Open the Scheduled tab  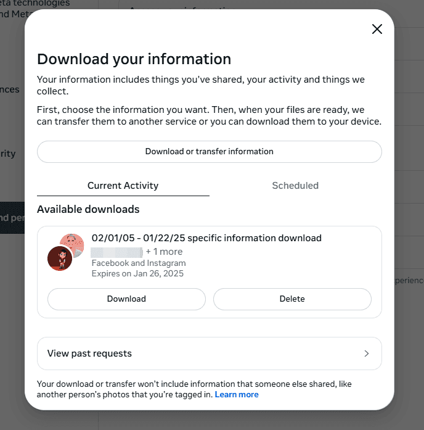[x=295, y=185]
